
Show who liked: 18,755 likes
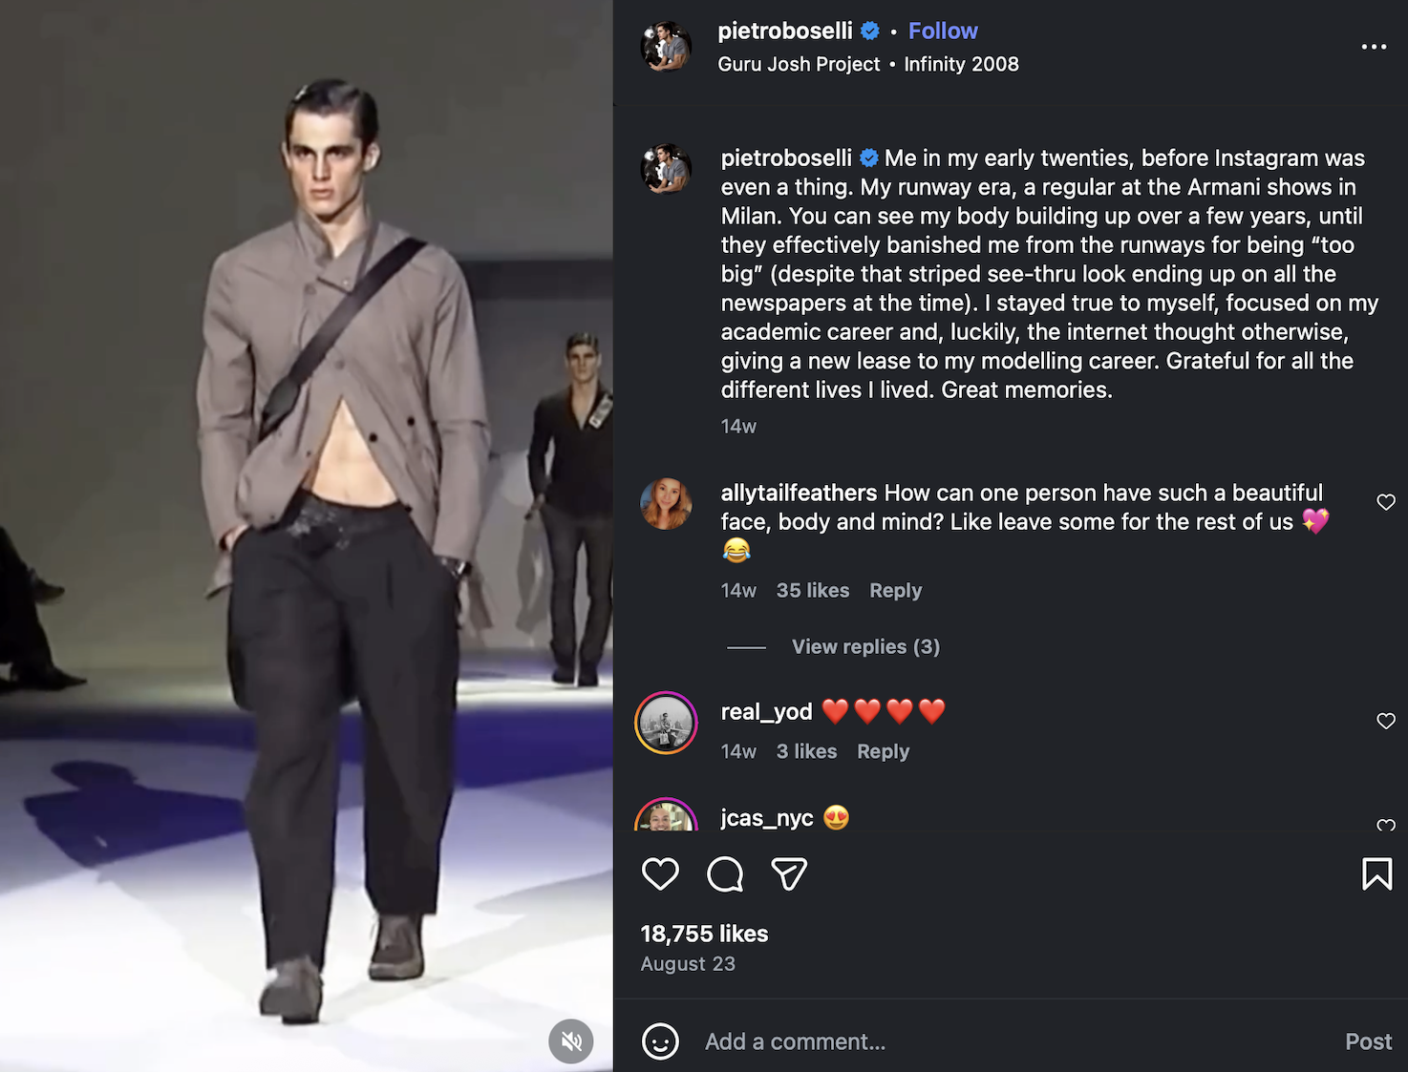(704, 934)
